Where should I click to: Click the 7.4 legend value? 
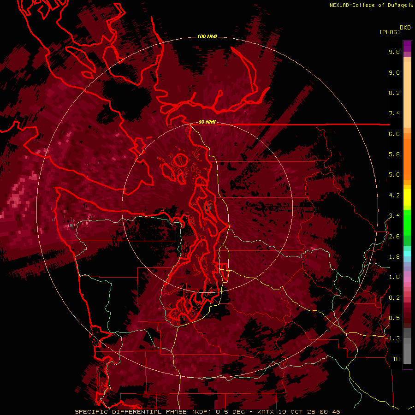(394, 113)
